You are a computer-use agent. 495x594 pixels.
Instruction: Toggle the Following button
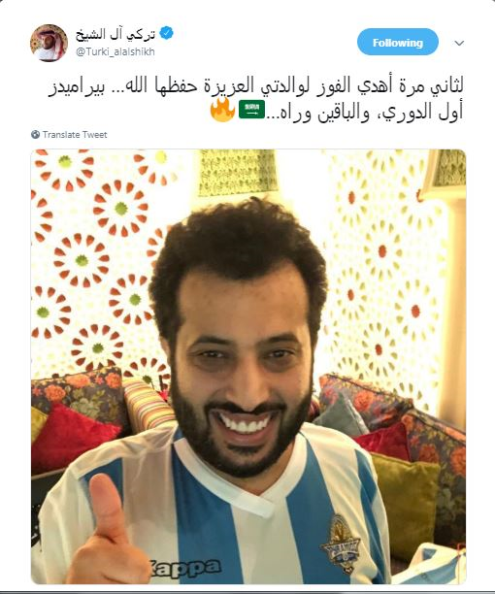(x=398, y=42)
